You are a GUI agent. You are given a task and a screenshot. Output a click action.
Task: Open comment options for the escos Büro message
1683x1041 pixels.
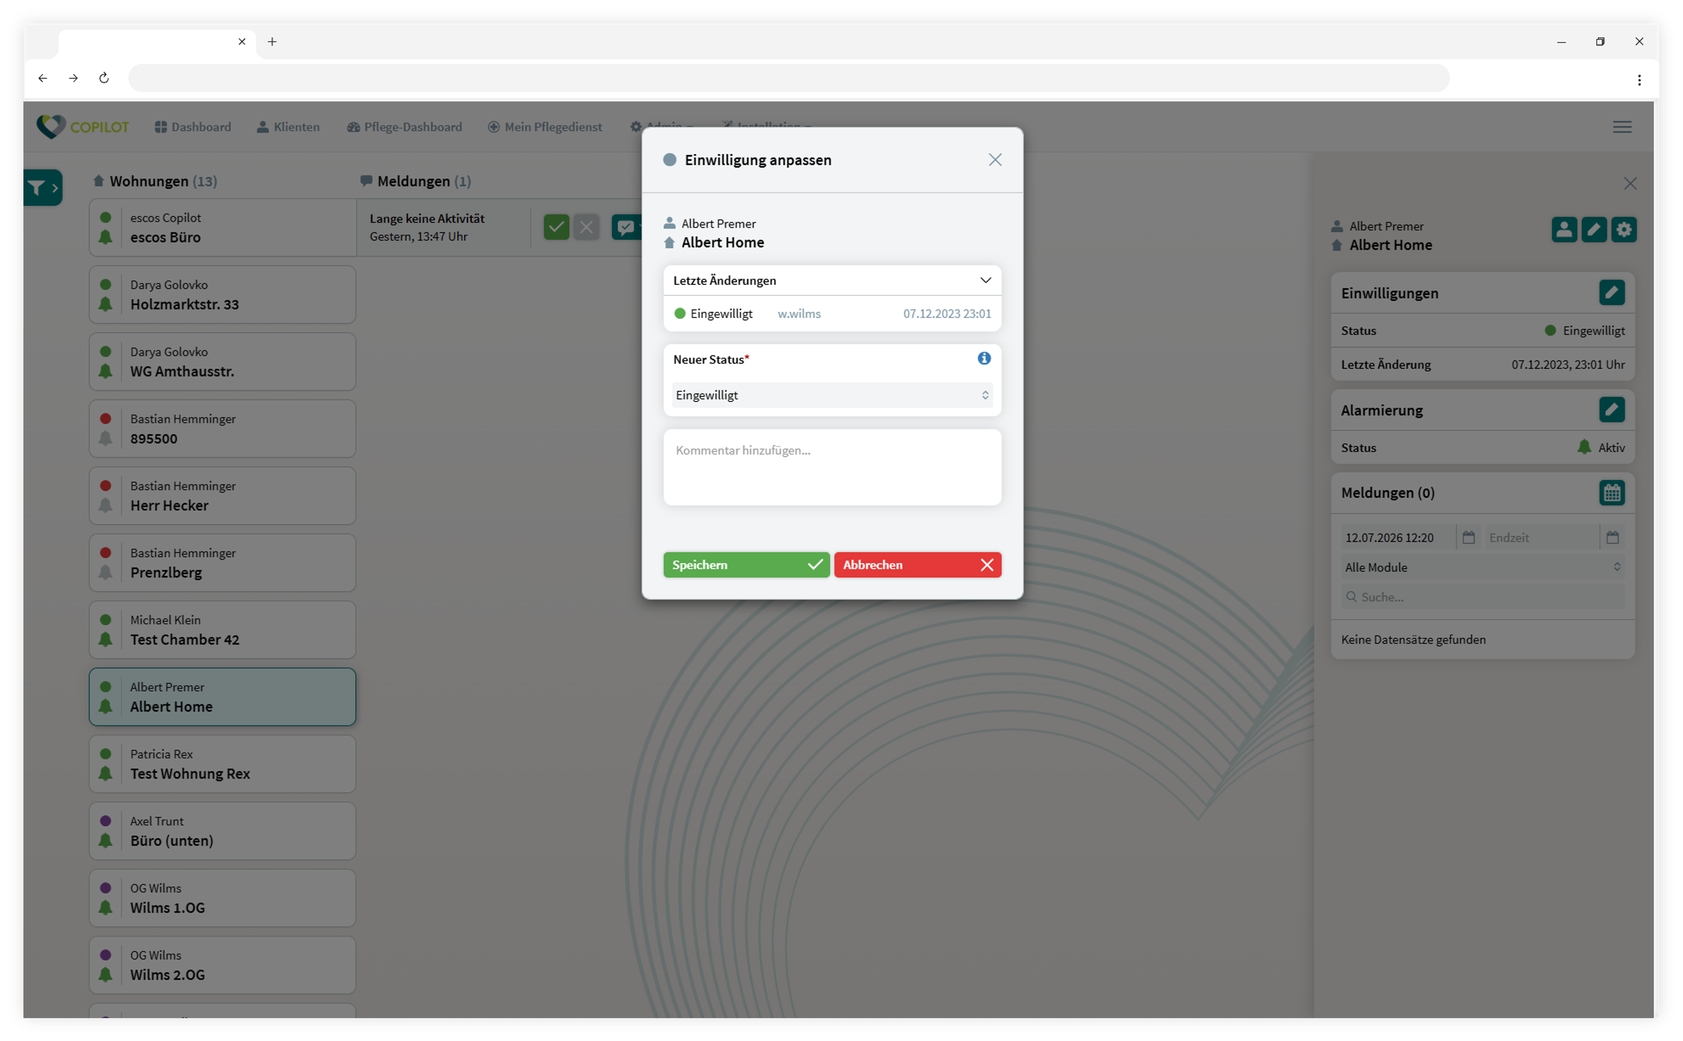click(627, 227)
